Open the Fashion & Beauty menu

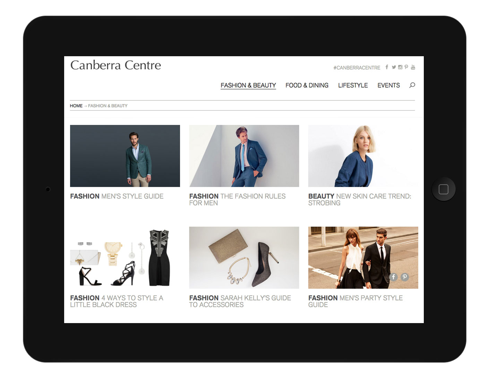point(248,85)
